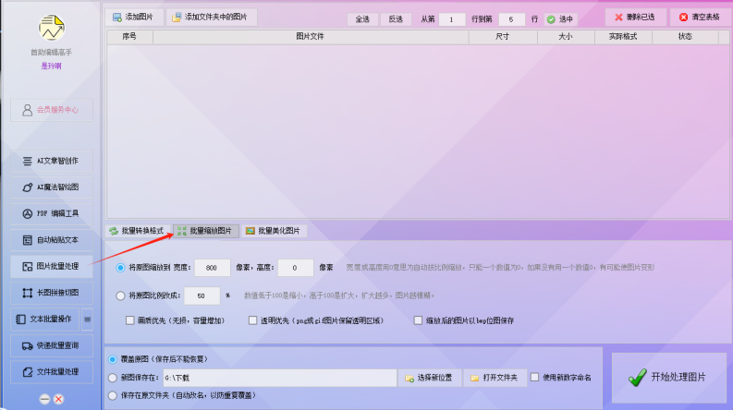Select the 将原图比例改成 radio option
The image size is (733, 410).
tap(120, 295)
